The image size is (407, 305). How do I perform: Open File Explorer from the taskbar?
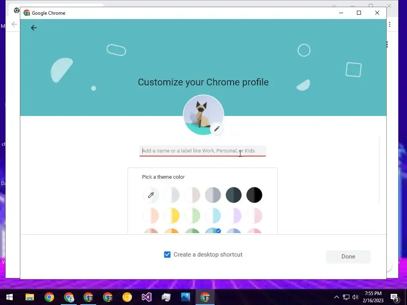pyautogui.click(x=29, y=297)
